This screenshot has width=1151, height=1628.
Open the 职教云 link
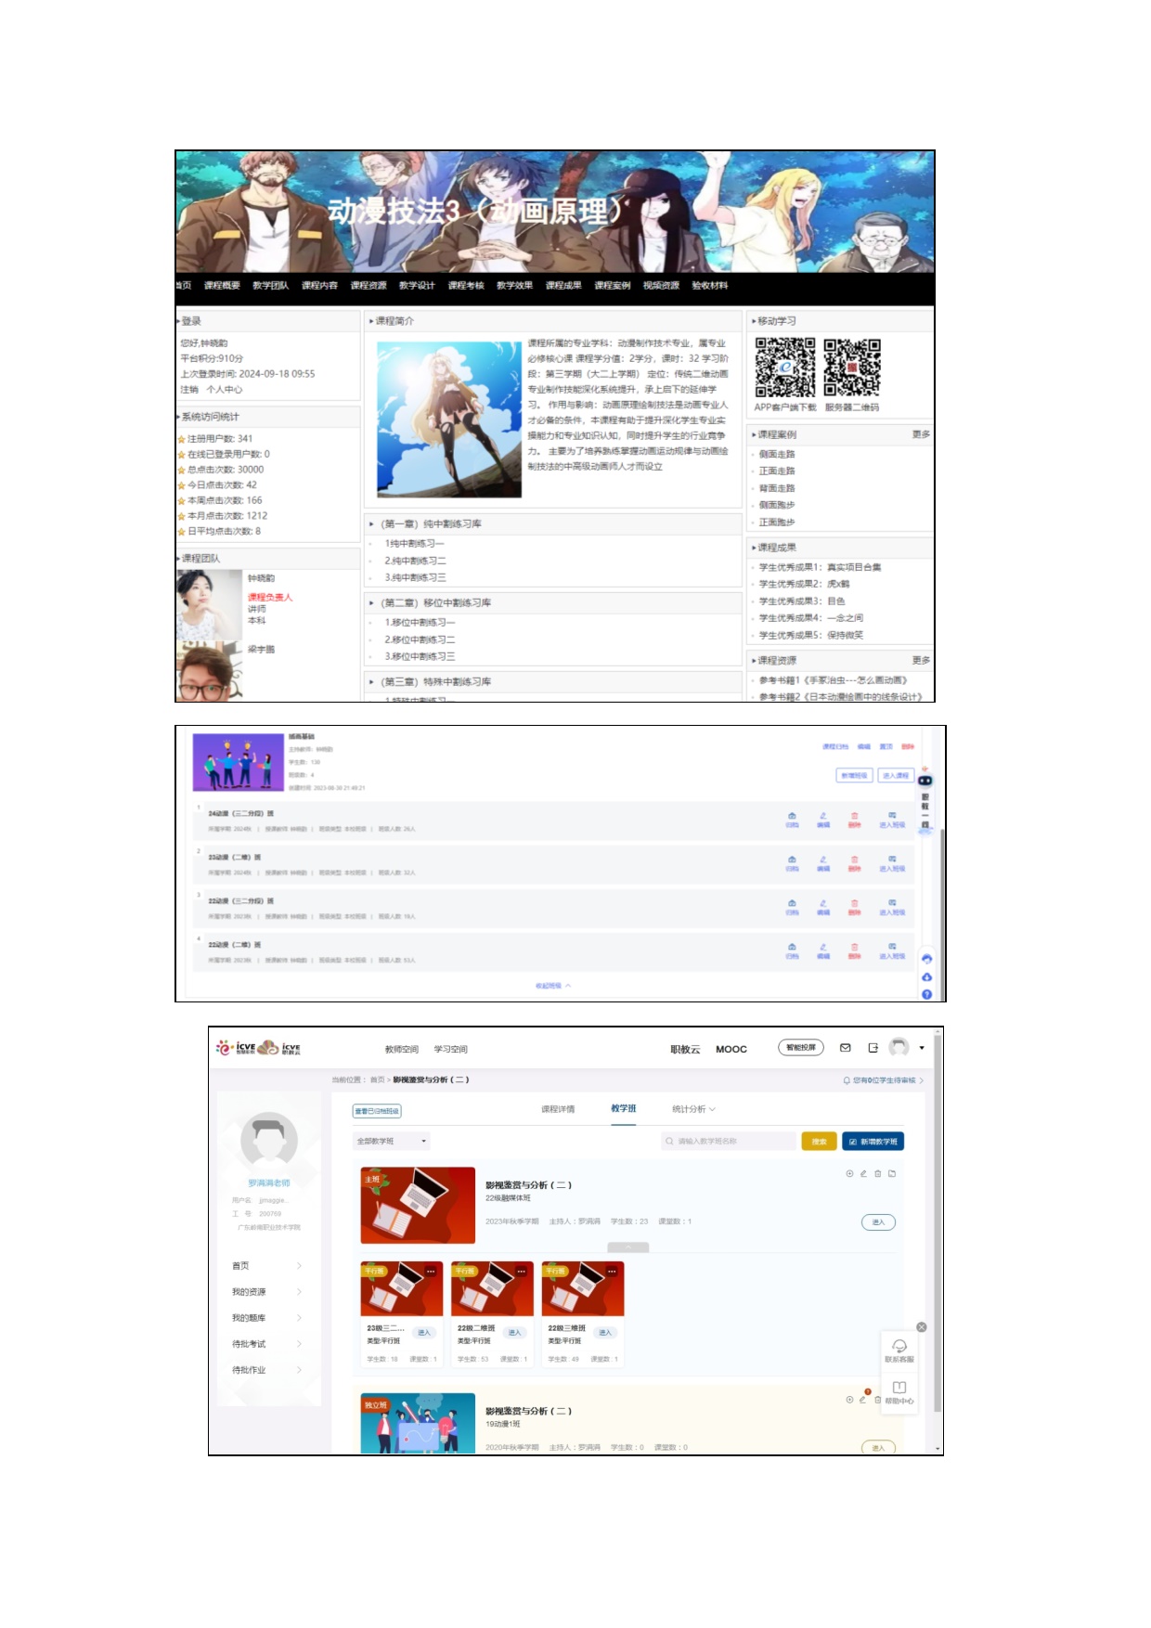point(685,1049)
